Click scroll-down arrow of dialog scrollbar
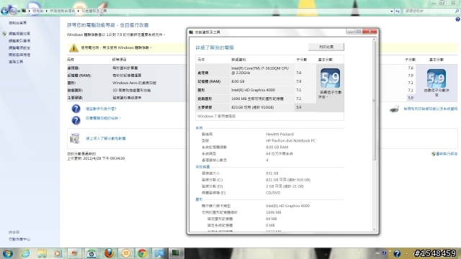The width and height of the screenshot is (461, 259). (x=375, y=230)
